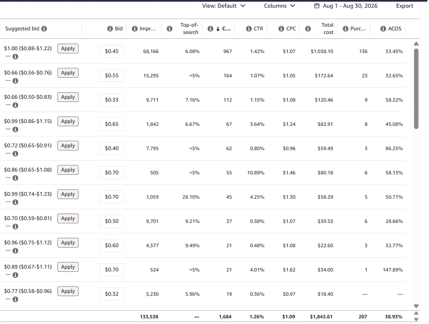Open the View: Default dropdown
This screenshot has height=324, width=429.
223,6
